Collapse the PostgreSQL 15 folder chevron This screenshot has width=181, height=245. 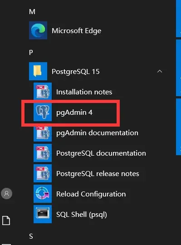[x=160, y=71]
